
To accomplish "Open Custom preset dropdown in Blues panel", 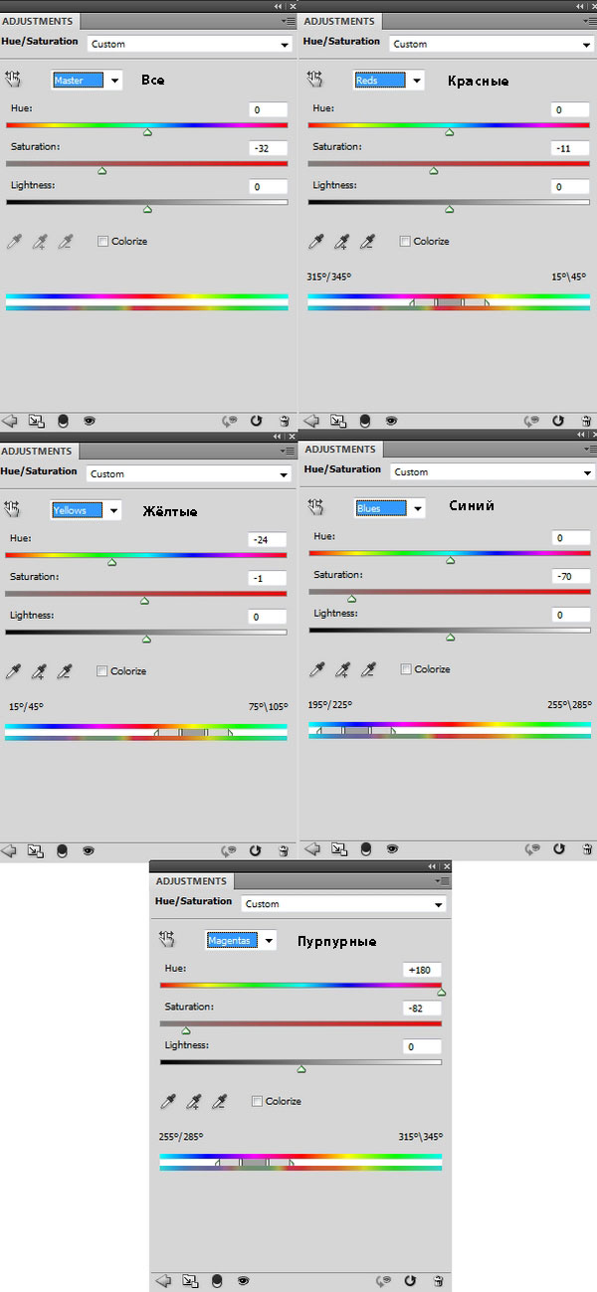I will tap(492, 471).
